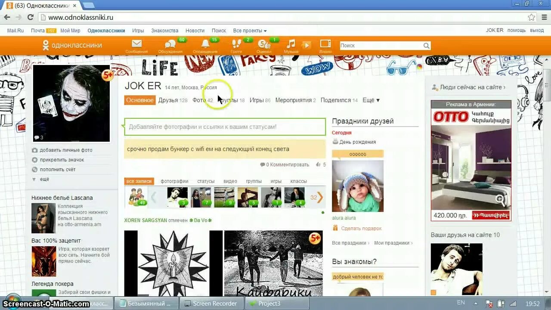This screenshot has height=310, width=551.
Task: Open the Музыка note icon
Action: [291, 44]
